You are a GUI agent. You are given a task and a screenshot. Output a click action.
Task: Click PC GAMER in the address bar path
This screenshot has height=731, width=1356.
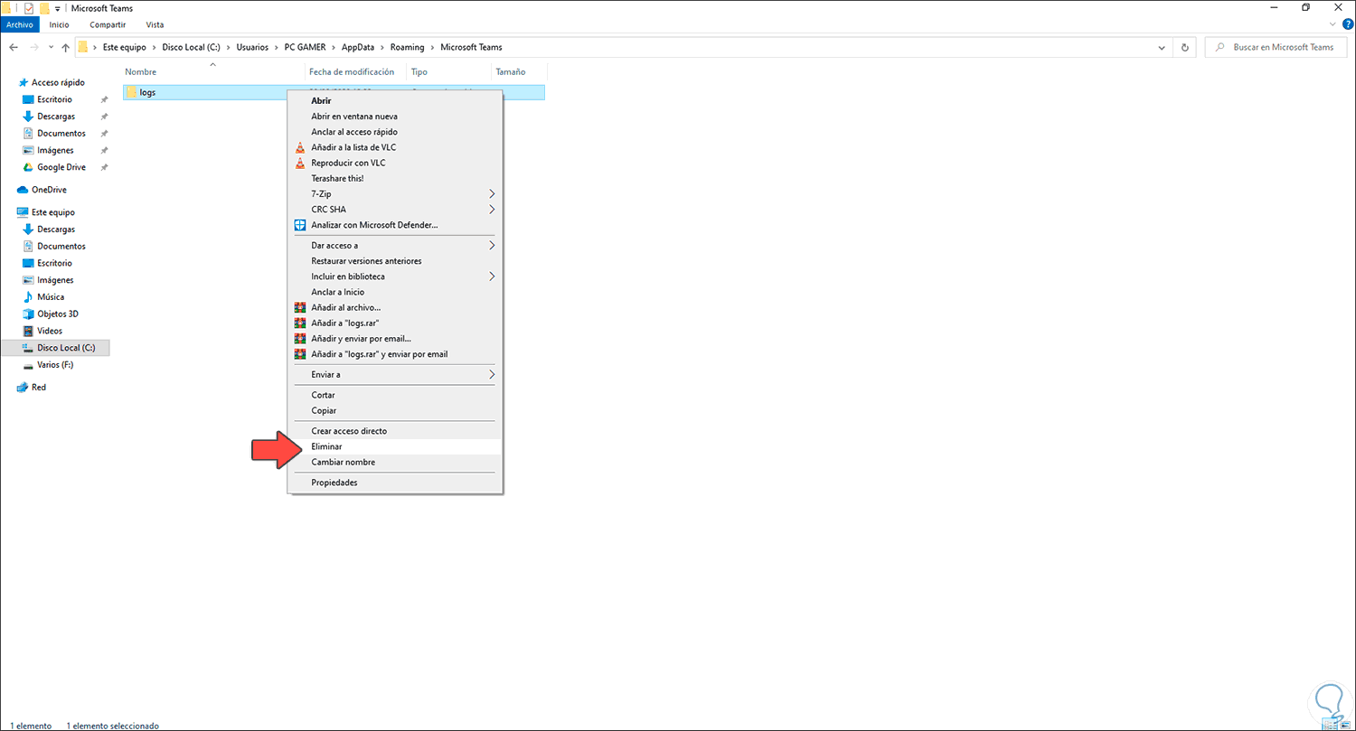click(x=306, y=47)
